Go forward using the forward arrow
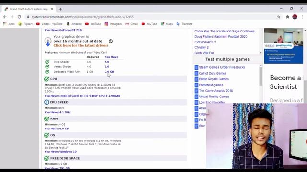This screenshot has height=172, width=307. tap(12, 17)
